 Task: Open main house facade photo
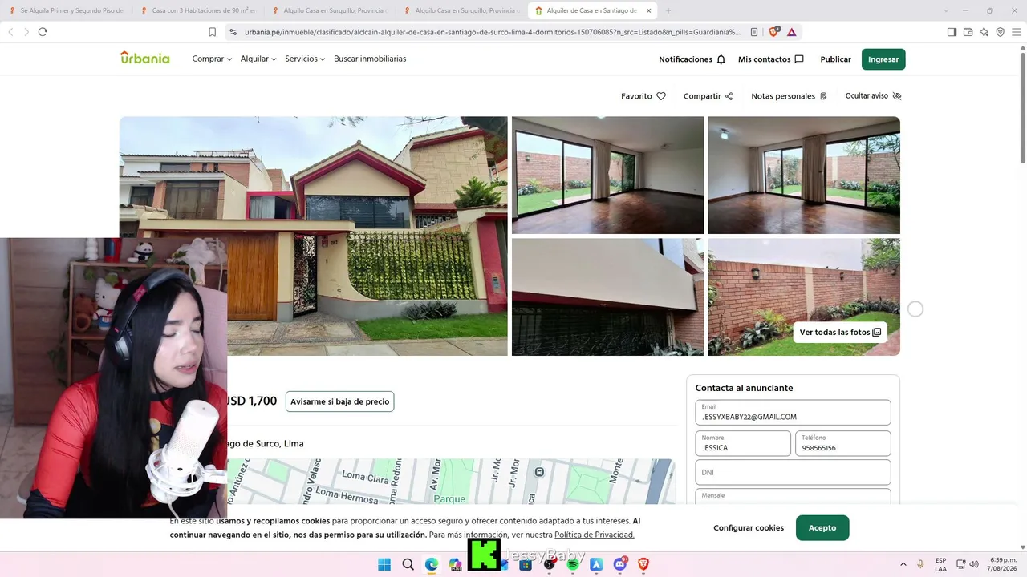click(x=313, y=236)
